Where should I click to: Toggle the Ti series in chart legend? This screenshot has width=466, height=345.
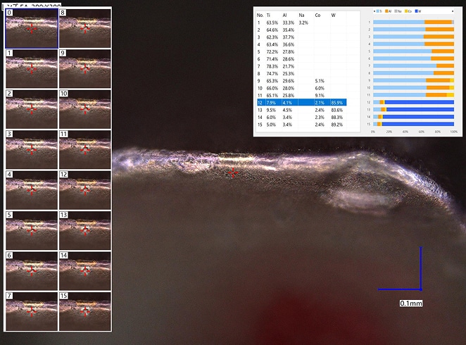pos(381,12)
